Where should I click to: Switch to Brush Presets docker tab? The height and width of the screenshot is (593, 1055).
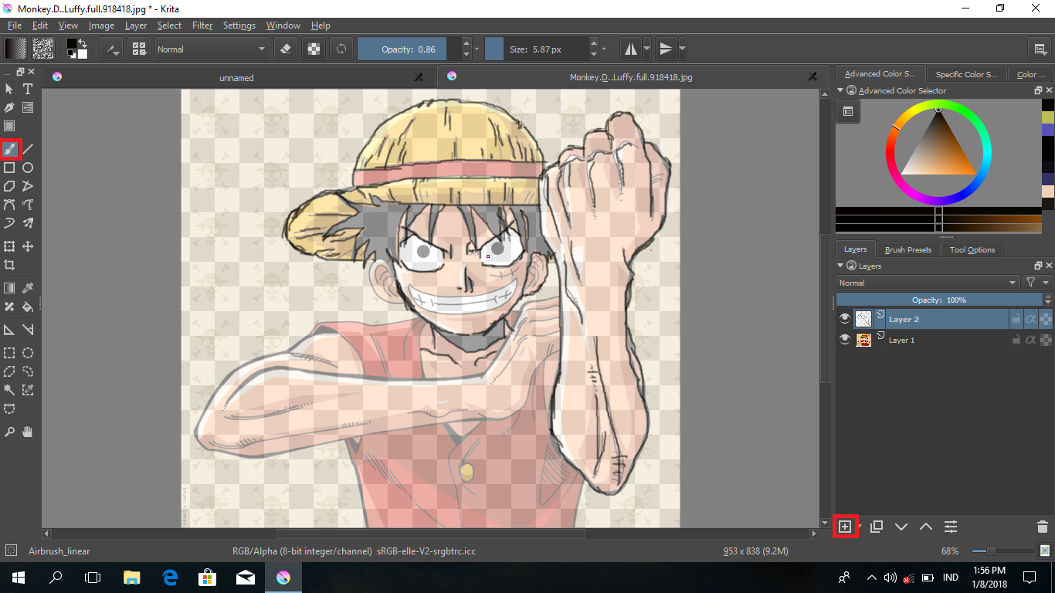click(x=908, y=249)
